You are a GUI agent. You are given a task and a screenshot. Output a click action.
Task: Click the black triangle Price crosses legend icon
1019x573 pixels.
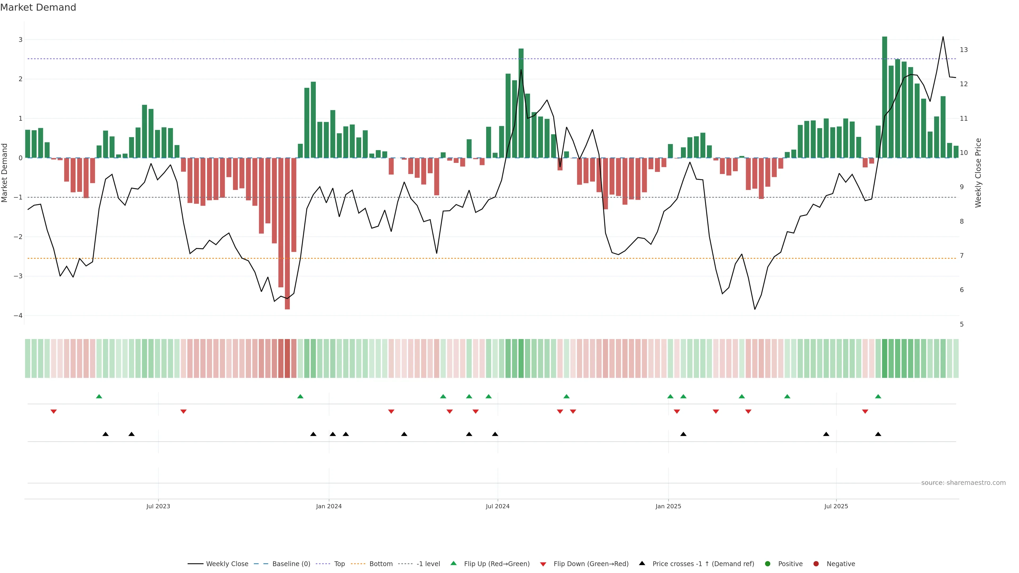point(642,563)
